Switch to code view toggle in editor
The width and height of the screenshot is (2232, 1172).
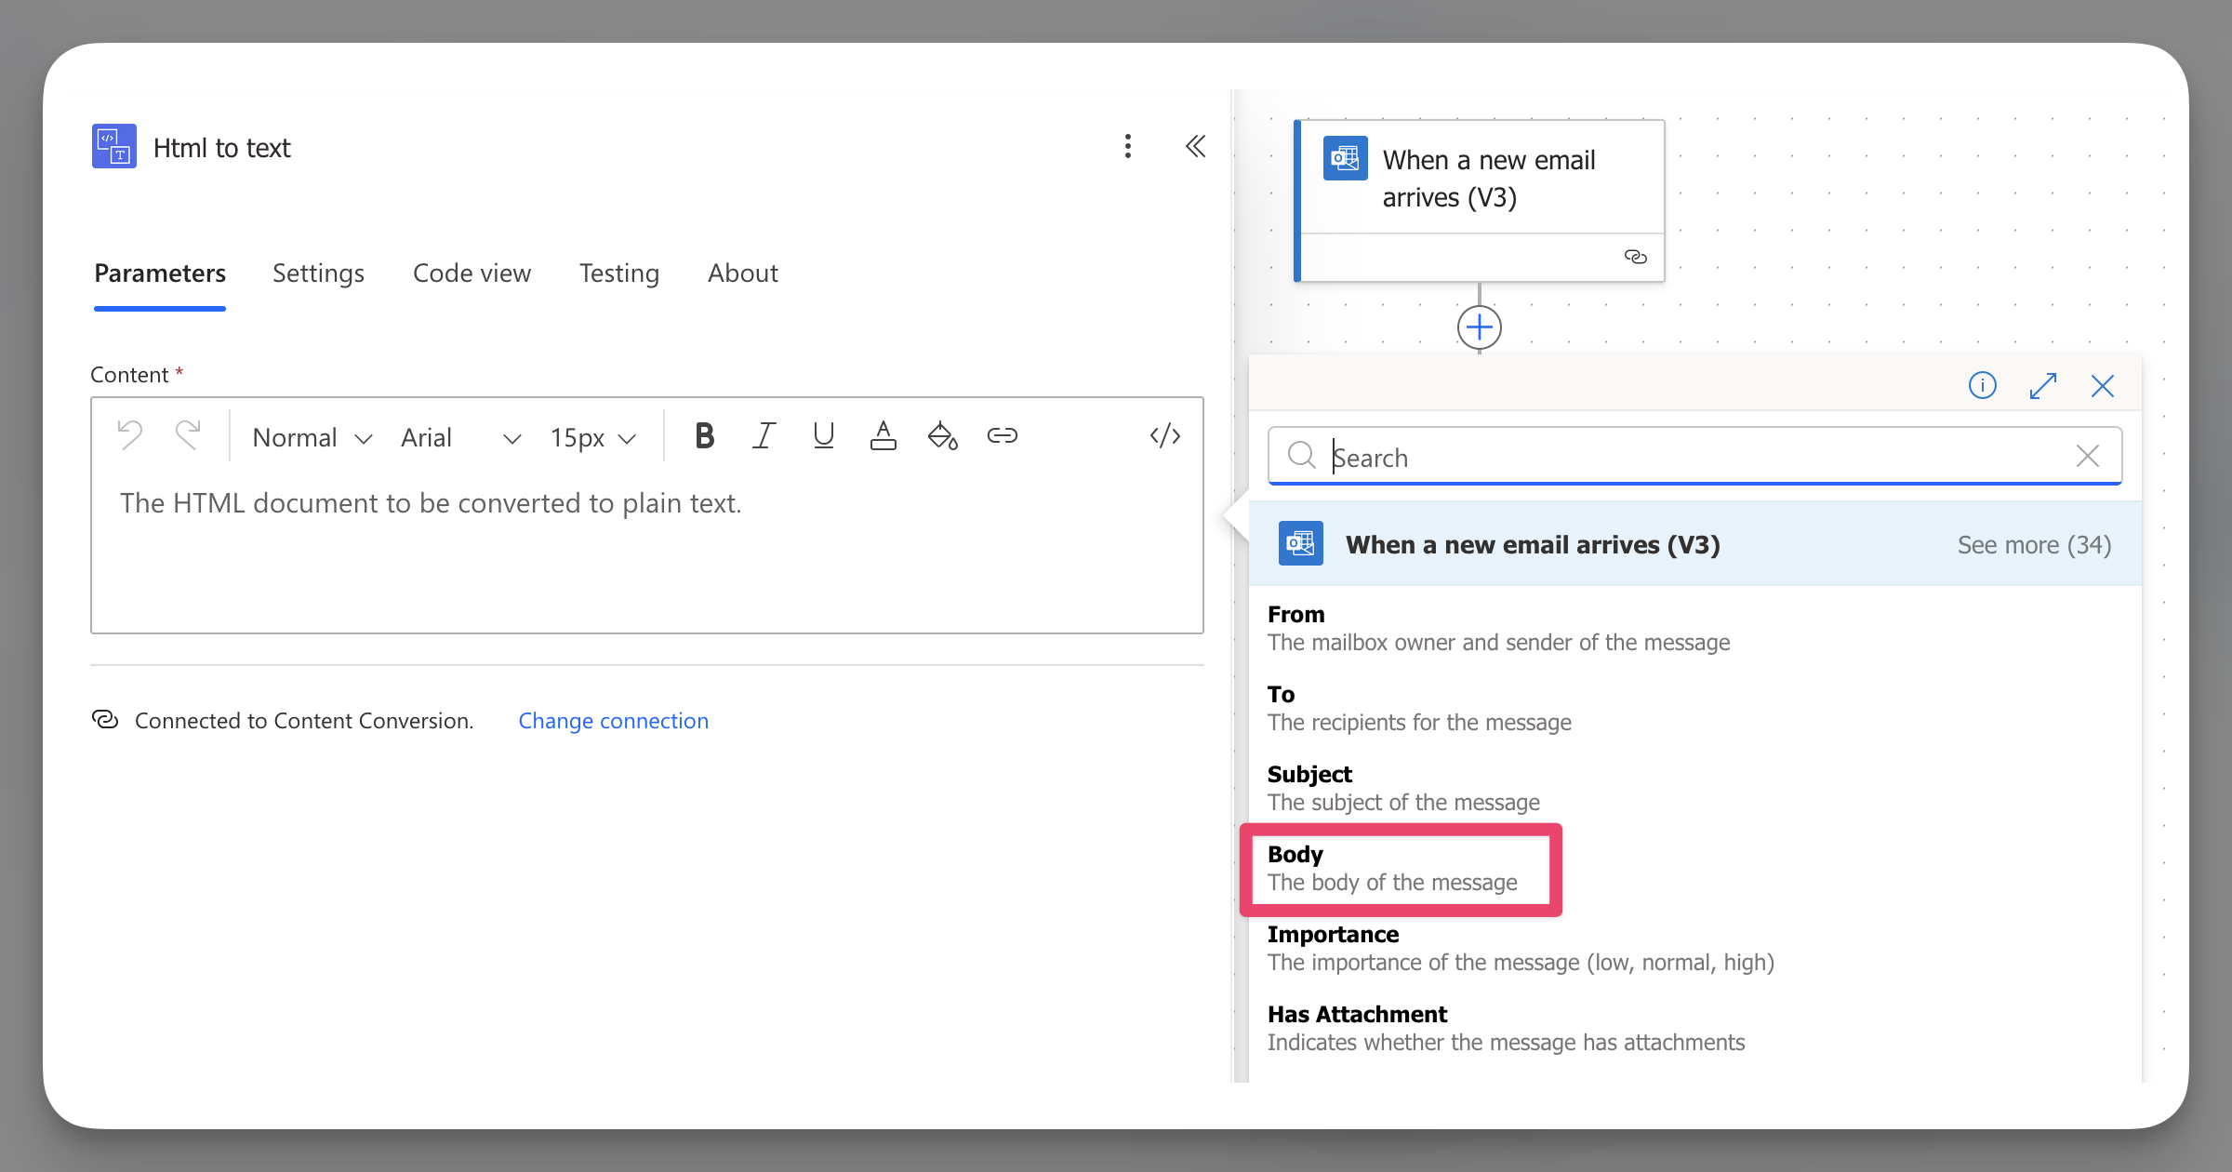(1164, 436)
